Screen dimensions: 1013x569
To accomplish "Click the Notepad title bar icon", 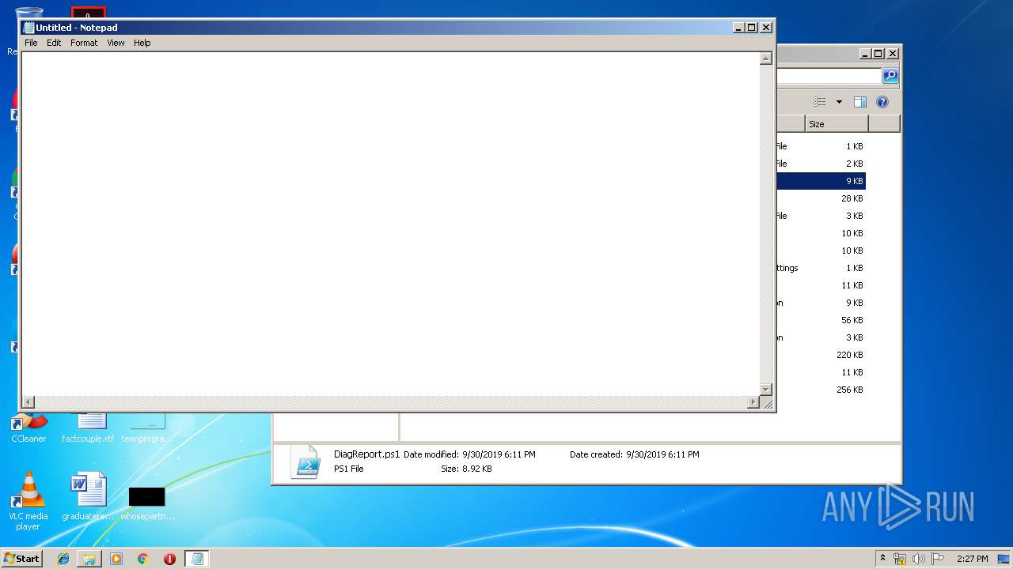I will tap(28, 28).
